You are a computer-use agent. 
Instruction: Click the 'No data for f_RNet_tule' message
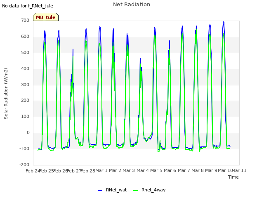click(x=28, y=6)
